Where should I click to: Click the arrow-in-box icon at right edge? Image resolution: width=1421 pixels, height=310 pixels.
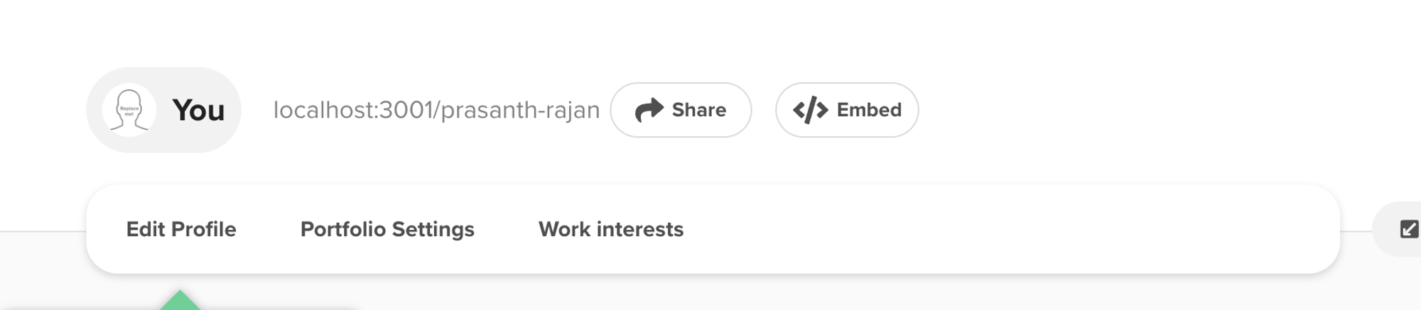1409,229
